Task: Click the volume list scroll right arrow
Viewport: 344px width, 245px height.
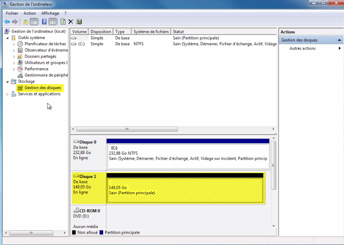Action: click(x=273, y=129)
